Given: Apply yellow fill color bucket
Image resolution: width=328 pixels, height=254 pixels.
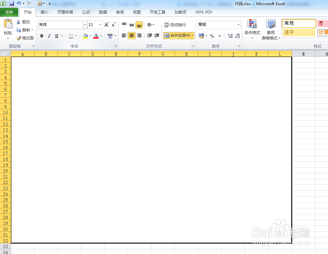Looking at the screenshot, I should pos(85,36).
